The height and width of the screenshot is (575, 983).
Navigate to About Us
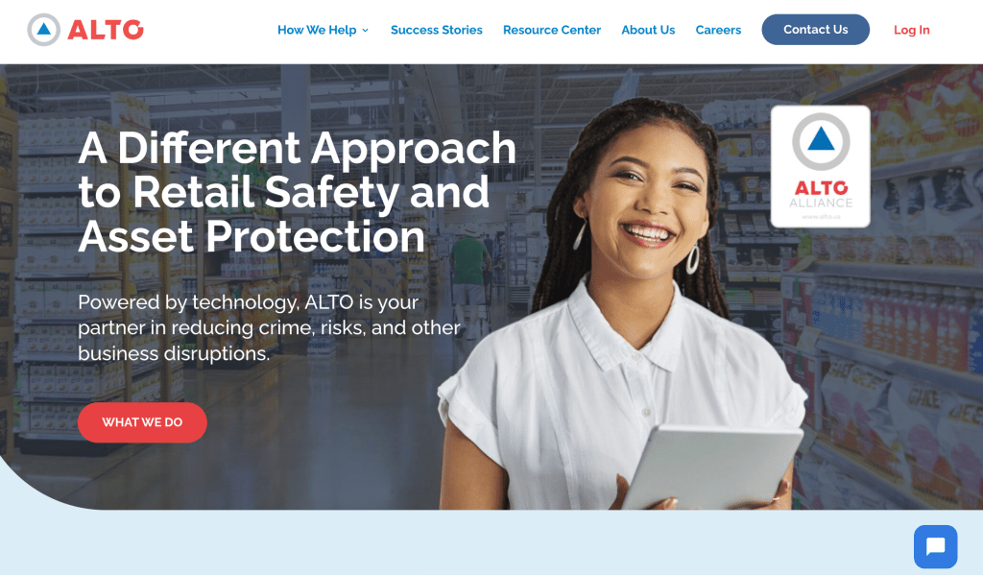648,30
